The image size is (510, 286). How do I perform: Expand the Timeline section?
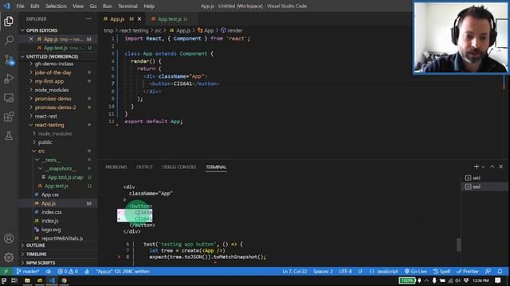pos(58,254)
